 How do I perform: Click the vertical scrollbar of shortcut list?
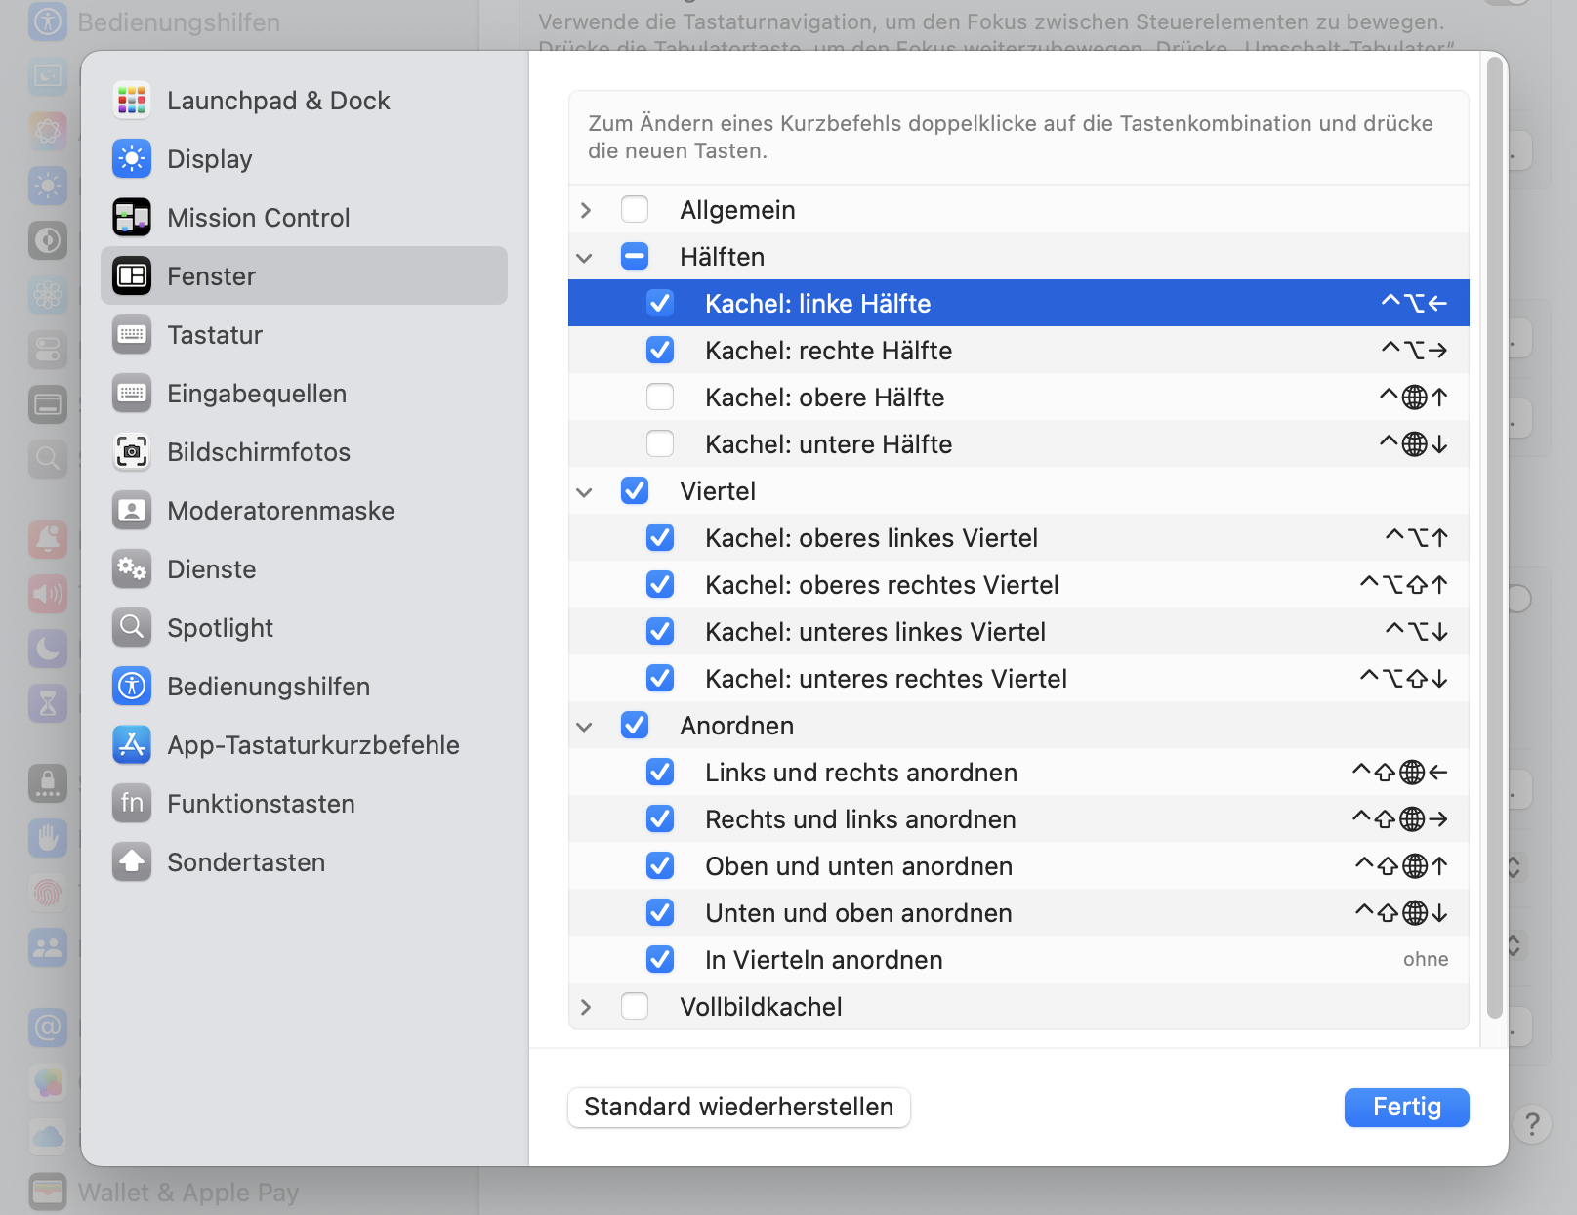(x=1494, y=537)
